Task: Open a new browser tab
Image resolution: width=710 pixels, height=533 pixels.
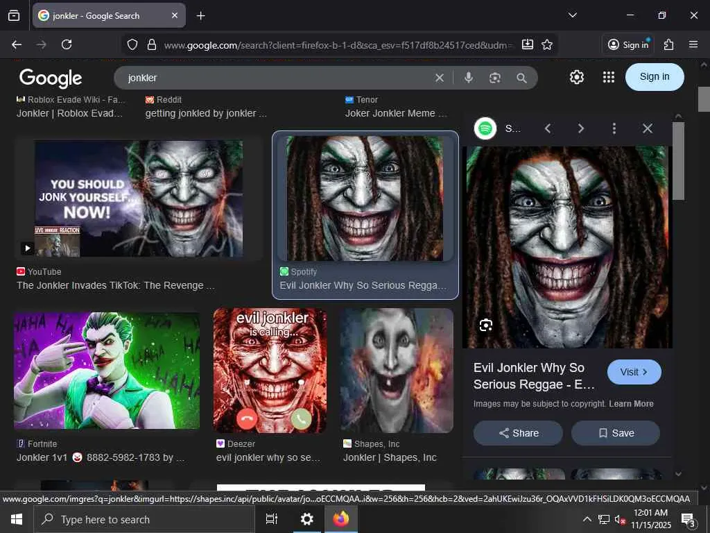Action: coord(200,16)
